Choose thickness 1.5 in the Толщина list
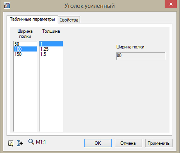The width and height of the screenshot is (180, 153). pos(51,54)
